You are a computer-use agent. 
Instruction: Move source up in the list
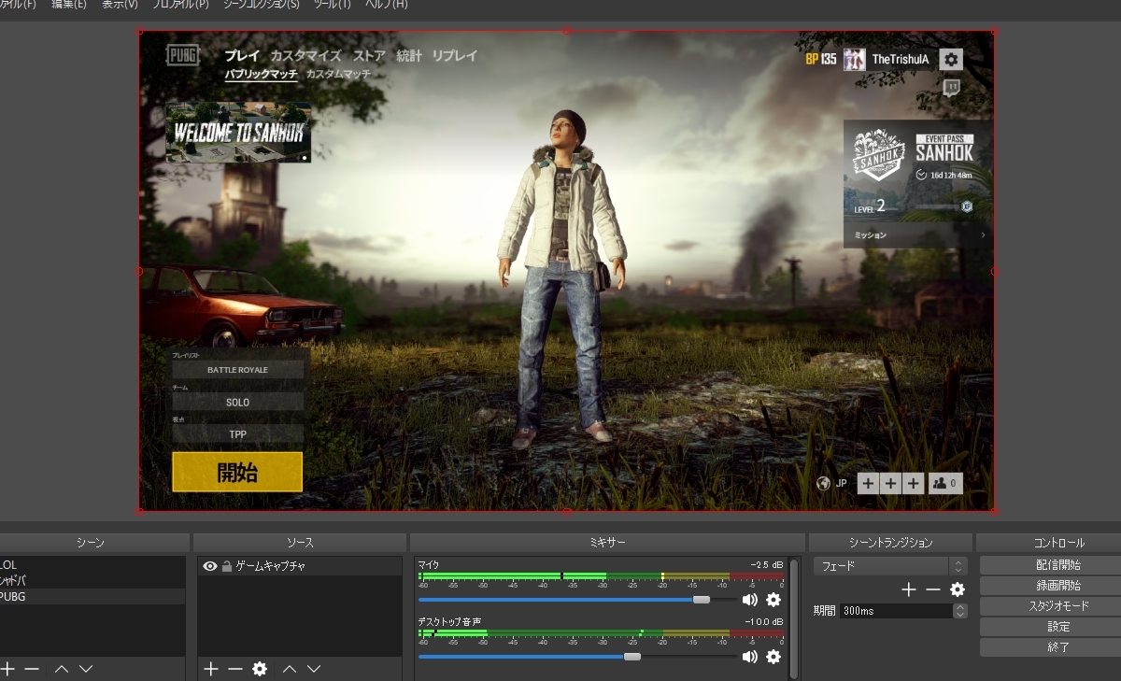click(x=290, y=668)
